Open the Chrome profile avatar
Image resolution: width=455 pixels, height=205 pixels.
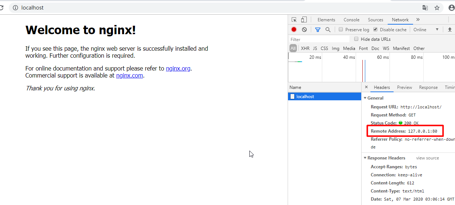(452, 7)
